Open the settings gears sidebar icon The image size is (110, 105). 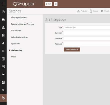coord(3,98)
